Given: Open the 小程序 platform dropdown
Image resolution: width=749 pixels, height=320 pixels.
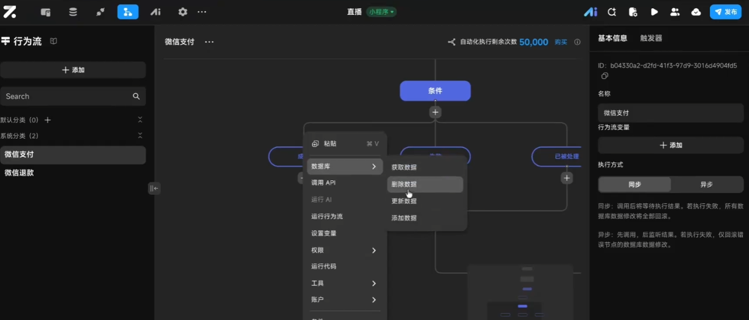Looking at the screenshot, I should click(x=382, y=12).
